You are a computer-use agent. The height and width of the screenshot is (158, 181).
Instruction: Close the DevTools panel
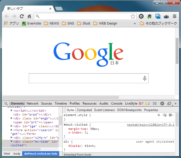(x=176, y=104)
